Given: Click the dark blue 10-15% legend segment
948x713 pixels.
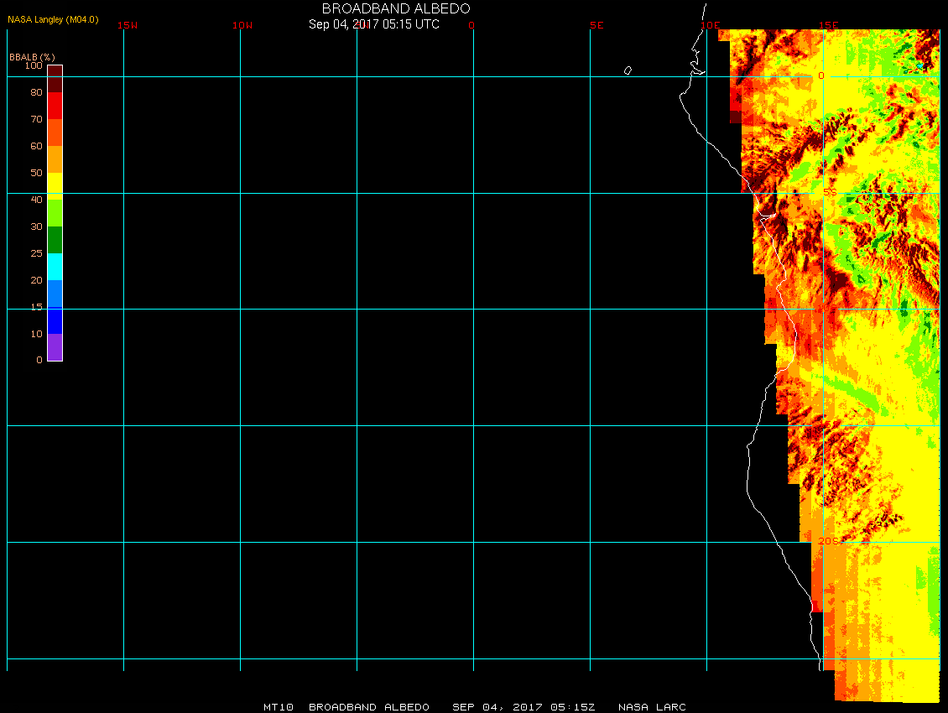Looking at the screenshot, I should pos(55,320).
